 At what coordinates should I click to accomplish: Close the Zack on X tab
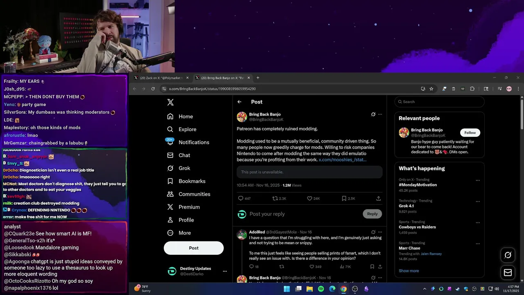(187, 78)
